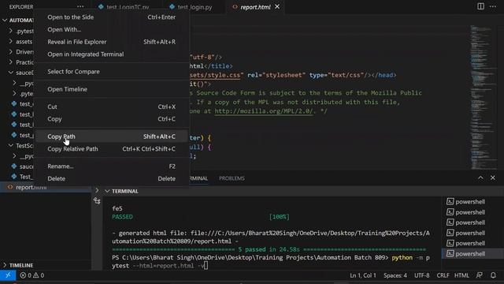Click the report.html file icon in Explorer
Screen dimensions: 504x284
[10, 187]
